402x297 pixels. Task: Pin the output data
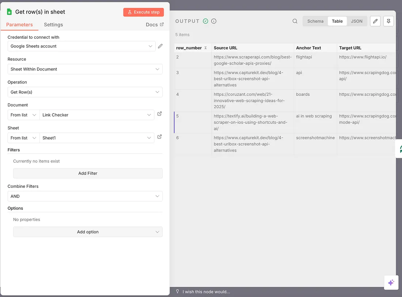coord(388,21)
